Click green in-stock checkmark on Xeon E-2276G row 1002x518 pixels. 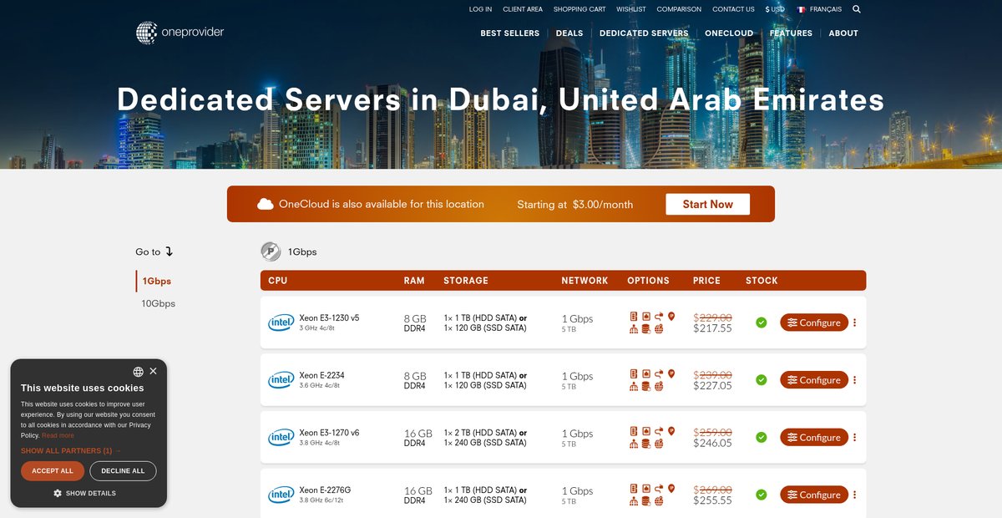click(762, 495)
